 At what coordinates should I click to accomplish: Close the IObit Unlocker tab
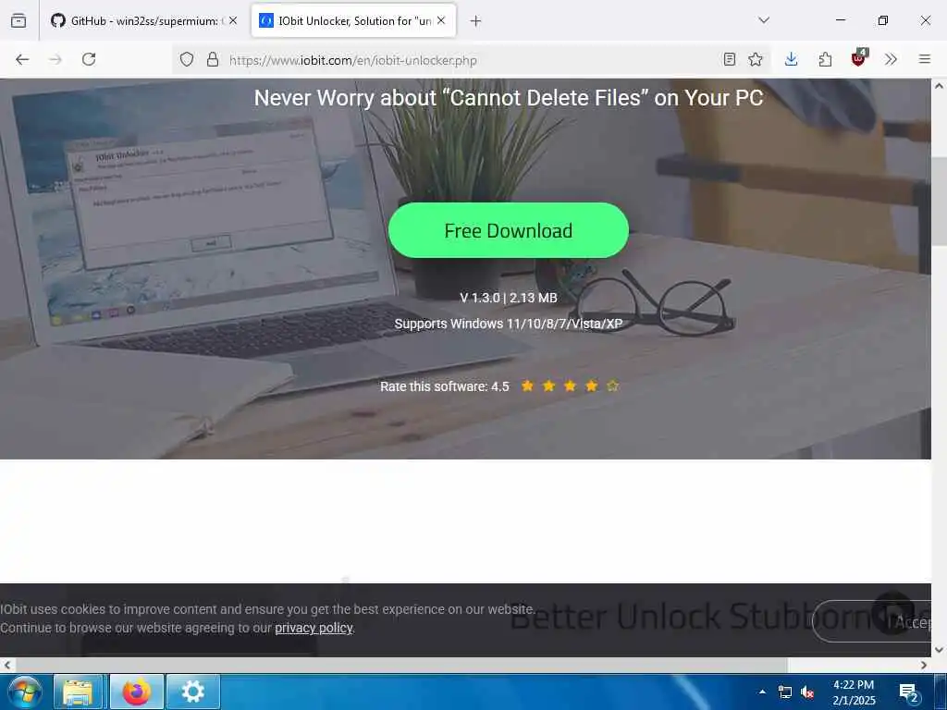pos(441,20)
